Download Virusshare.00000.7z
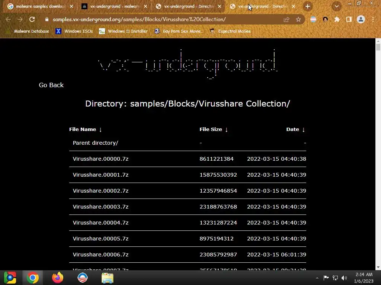 (x=100, y=159)
